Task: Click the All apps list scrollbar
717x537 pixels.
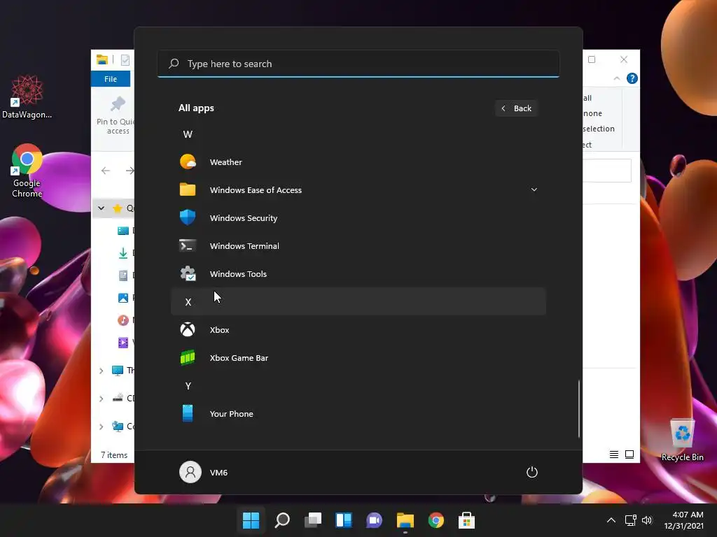Action: click(579, 408)
